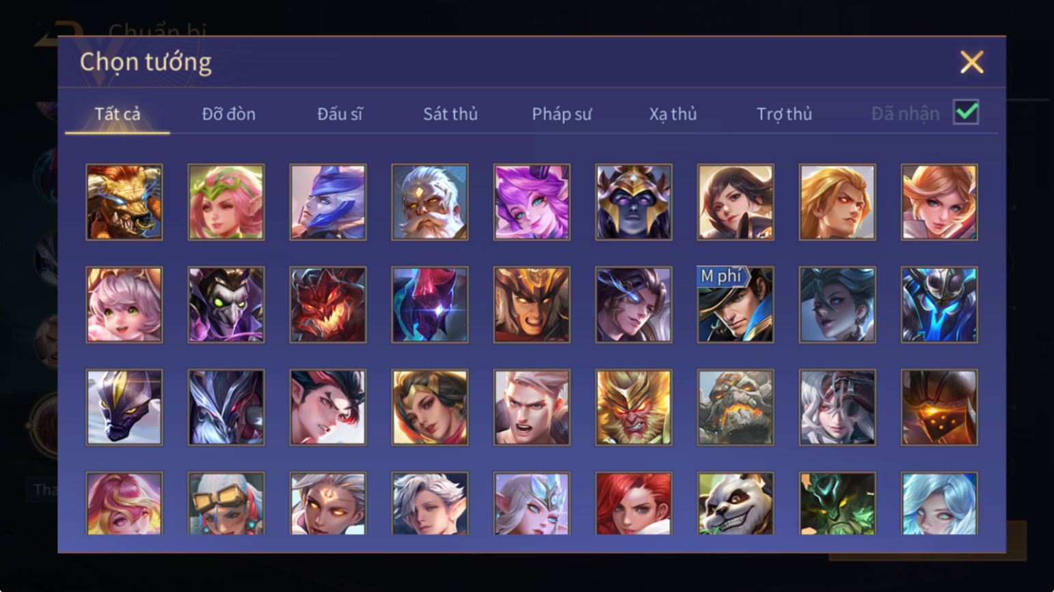This screenshot has height=592, width=1054.
Task: Select the golden bull hero portrait
Action: (x=124, y=202)
